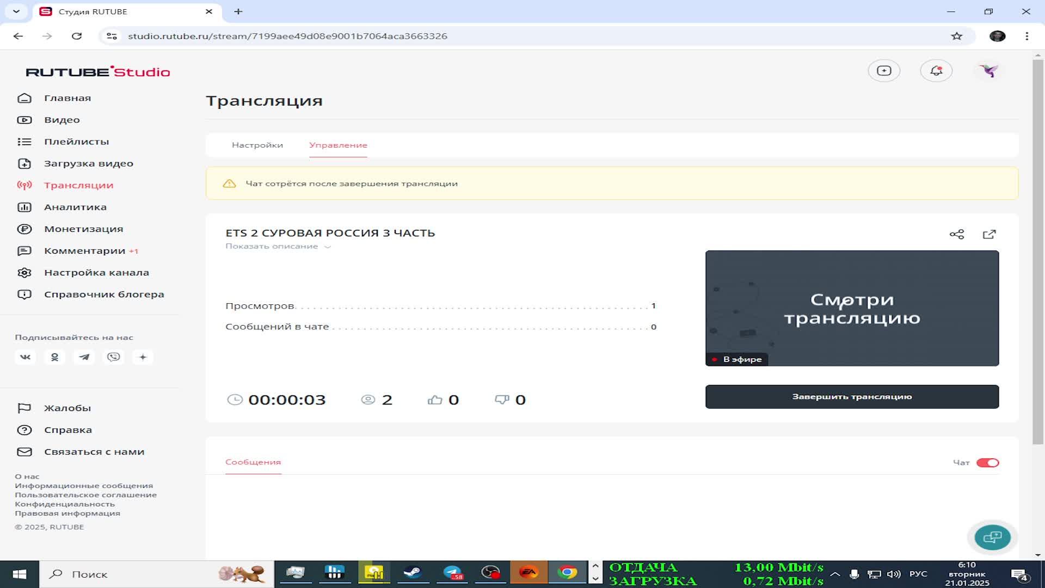Screen dimensions: 1045x588
Task: Reload the page
Action: coord(77,36)
